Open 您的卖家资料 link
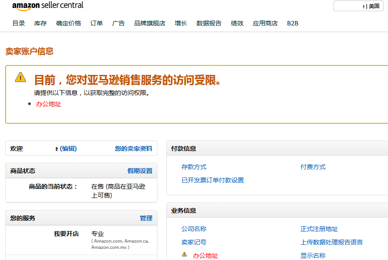This screenshot has width=388, height=260. coord(134,149)
